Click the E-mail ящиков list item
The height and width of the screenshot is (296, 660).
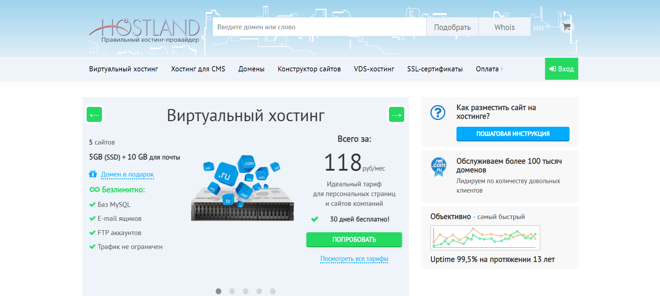(119, 218)
